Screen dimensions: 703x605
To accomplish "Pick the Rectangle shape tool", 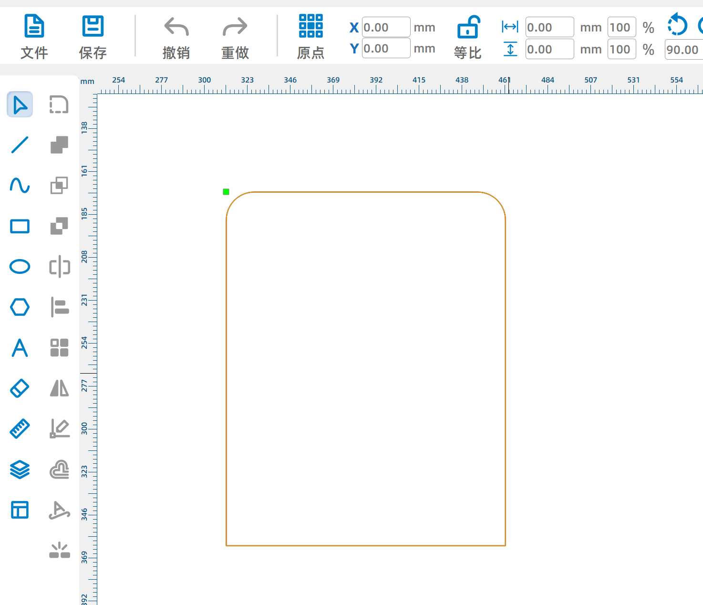I will pos(20,226).
